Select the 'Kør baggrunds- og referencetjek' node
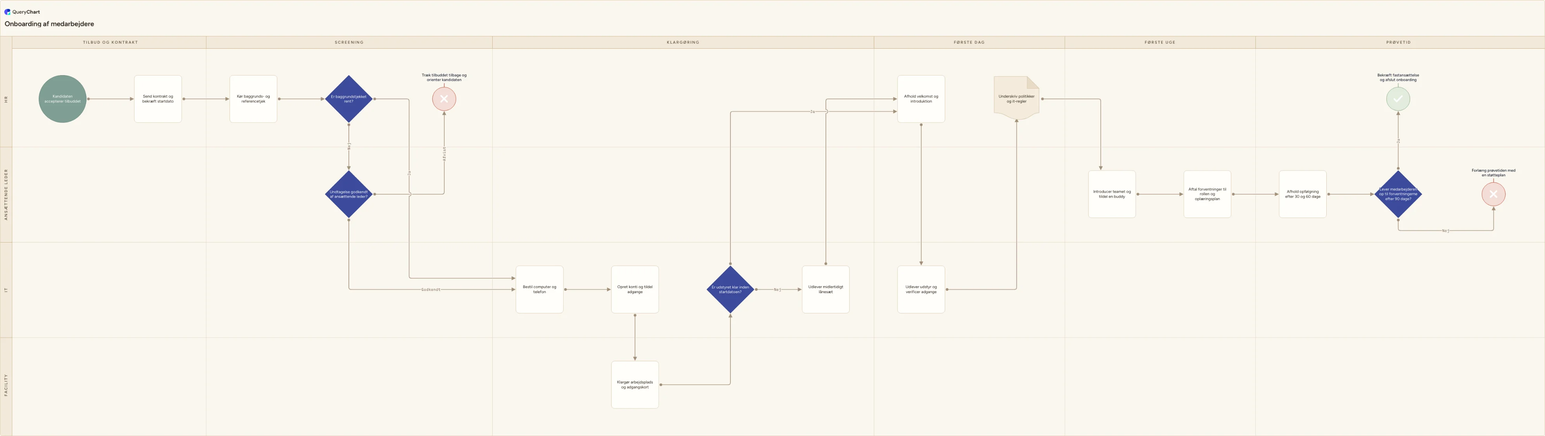Screen dimensions: 1545x436 253,99
